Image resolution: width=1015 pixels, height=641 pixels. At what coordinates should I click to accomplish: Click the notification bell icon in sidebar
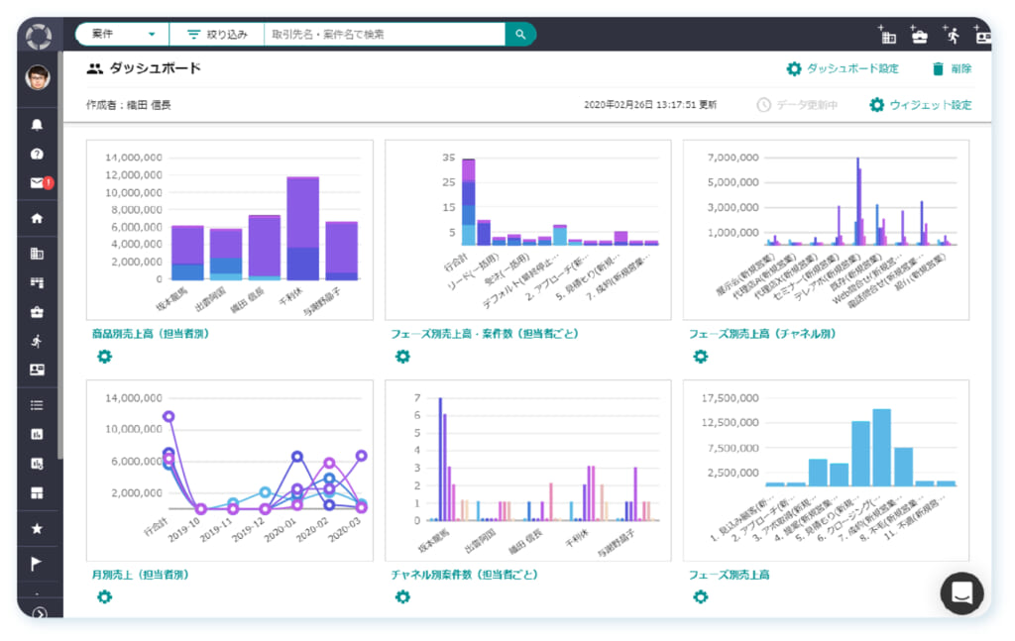[x=38, y=125]
